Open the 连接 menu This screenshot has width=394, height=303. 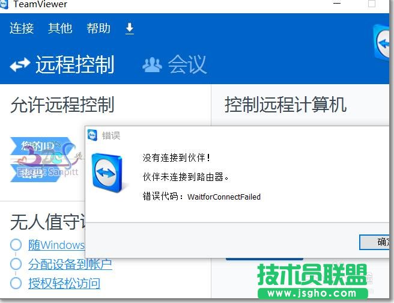point(22,28)
